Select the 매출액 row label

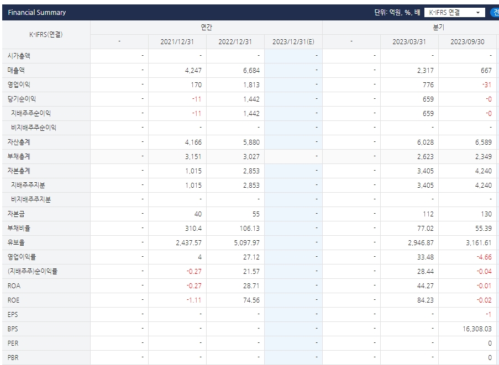tap(16, 70)
